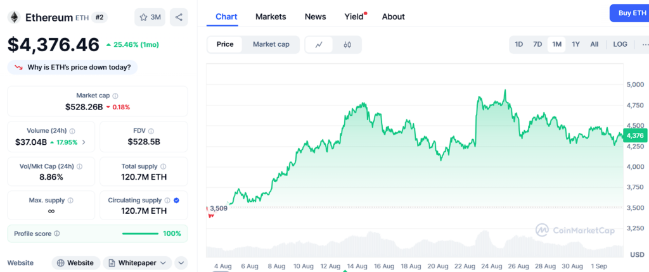Switch to line chart view icon
Viewport: 649px width, 272px height.
(x=319, y=44)
